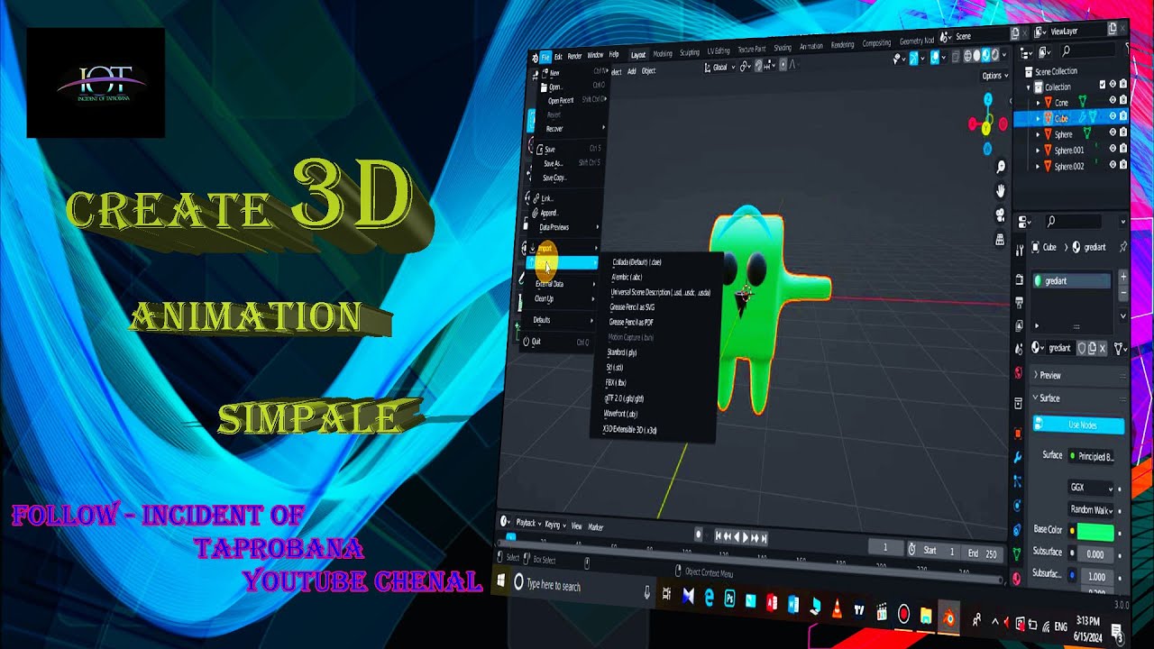The width and height of the screenshot is (1154, 649).
Task: Toggle the Use Nodes button
Action: click(x=1078, y=425)
